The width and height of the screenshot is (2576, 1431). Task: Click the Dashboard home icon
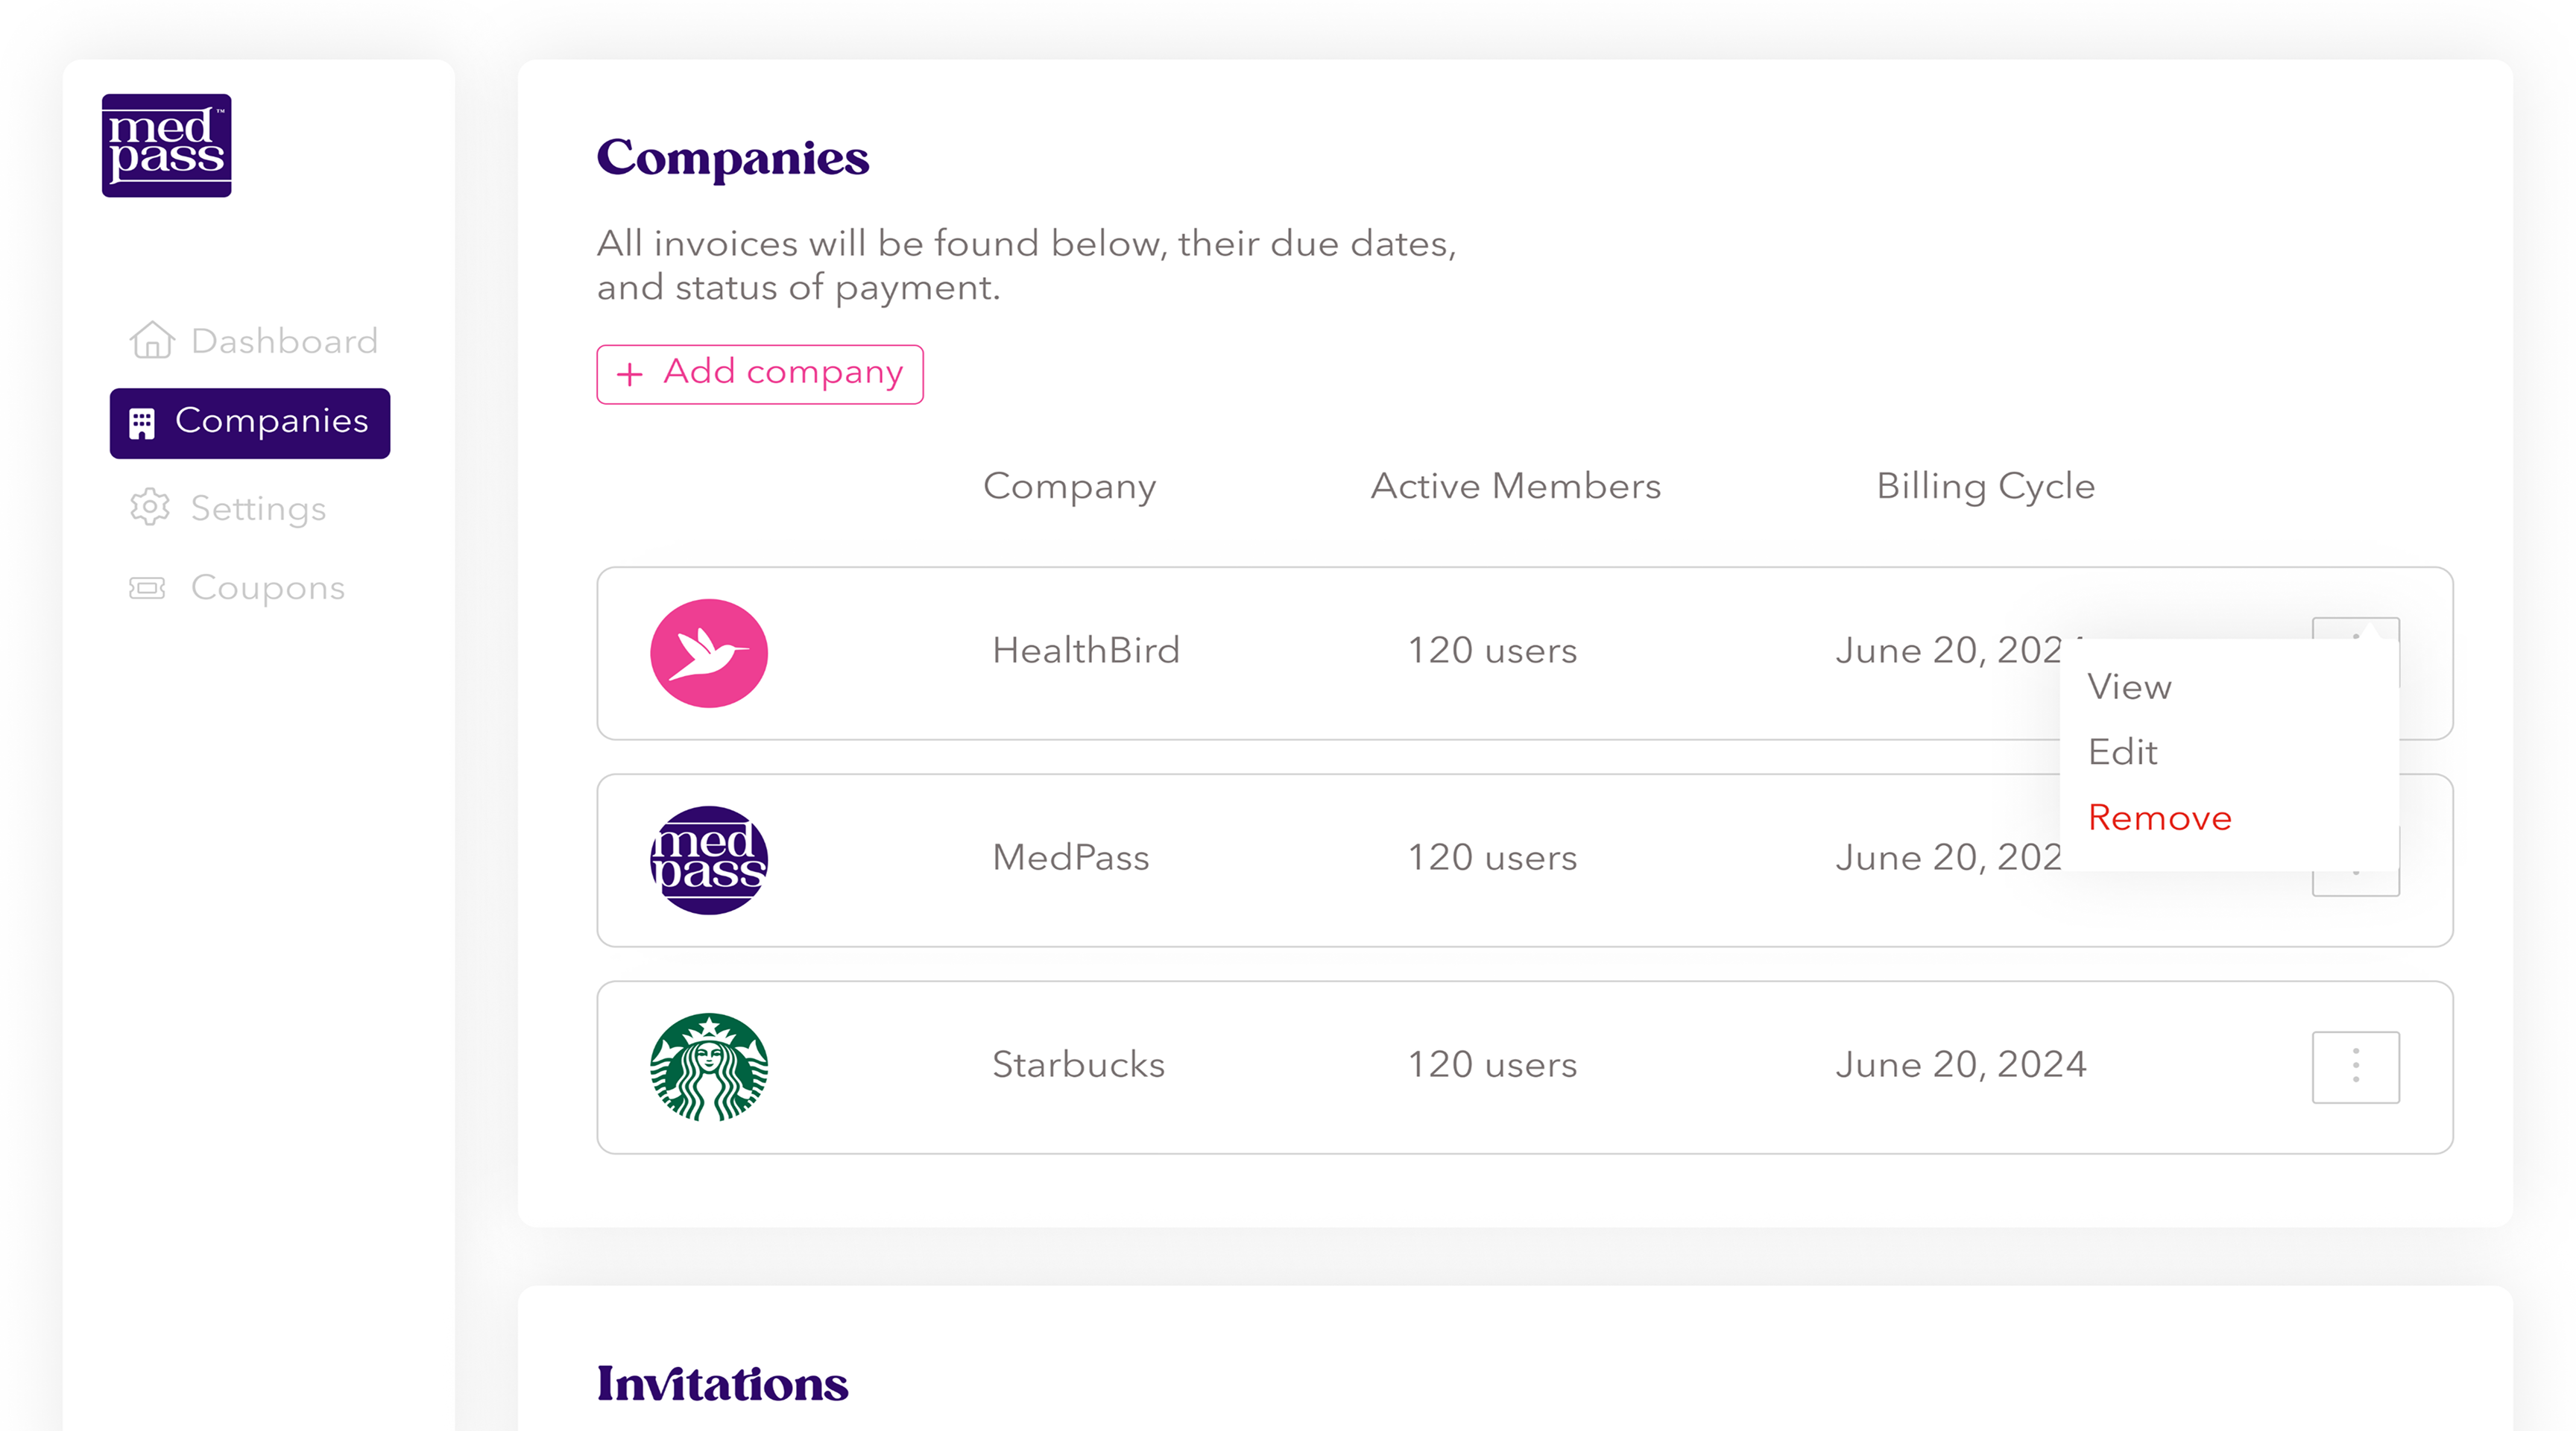152,340
